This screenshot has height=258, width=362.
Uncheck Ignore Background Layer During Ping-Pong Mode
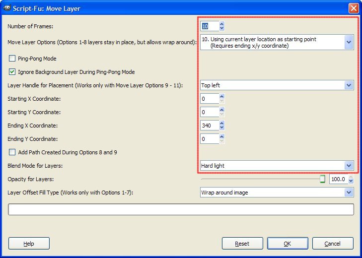pos(12,72)
